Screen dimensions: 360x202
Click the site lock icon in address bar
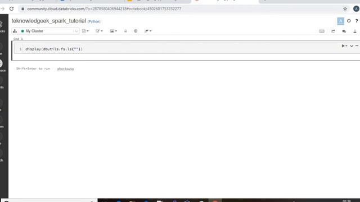point(22,9)
